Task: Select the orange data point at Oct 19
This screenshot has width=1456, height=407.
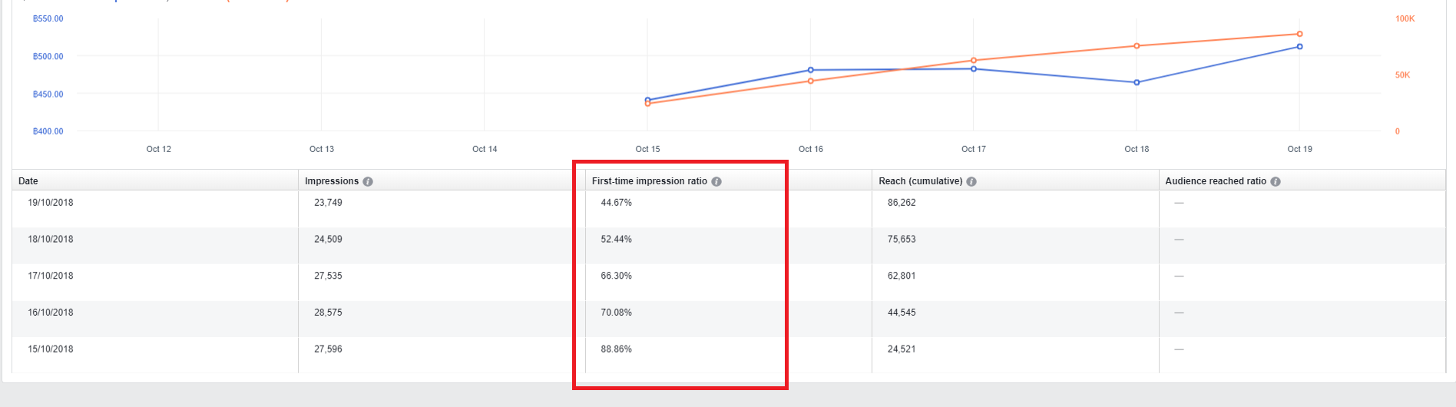Action: [1299, 34]
